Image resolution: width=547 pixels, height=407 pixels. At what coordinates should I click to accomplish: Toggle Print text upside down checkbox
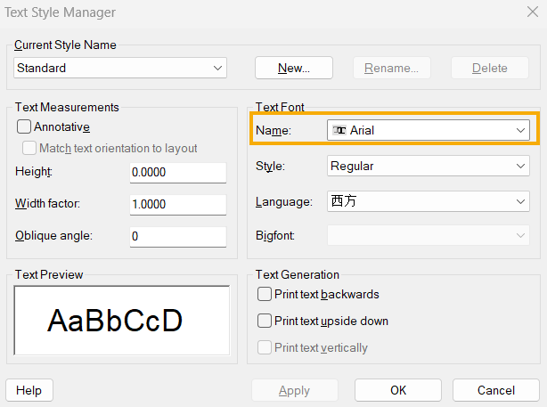click(x=264, y=321)
